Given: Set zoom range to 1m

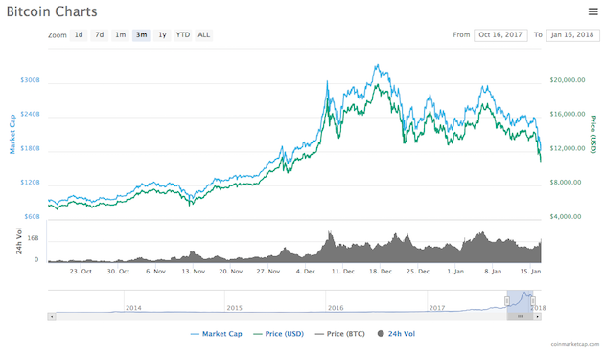Looking at the screenshot, I should pos(120,35).
